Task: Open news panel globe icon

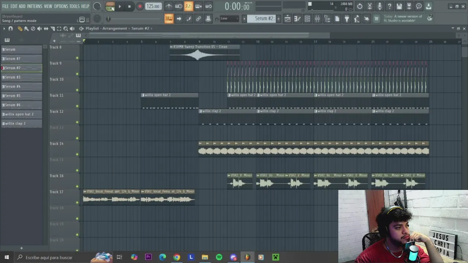Action: [x=430, y=18]
